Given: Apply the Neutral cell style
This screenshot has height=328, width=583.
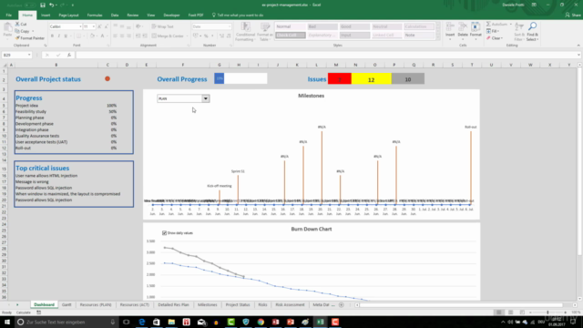Looking at the screenshot, I should (386, 26).
